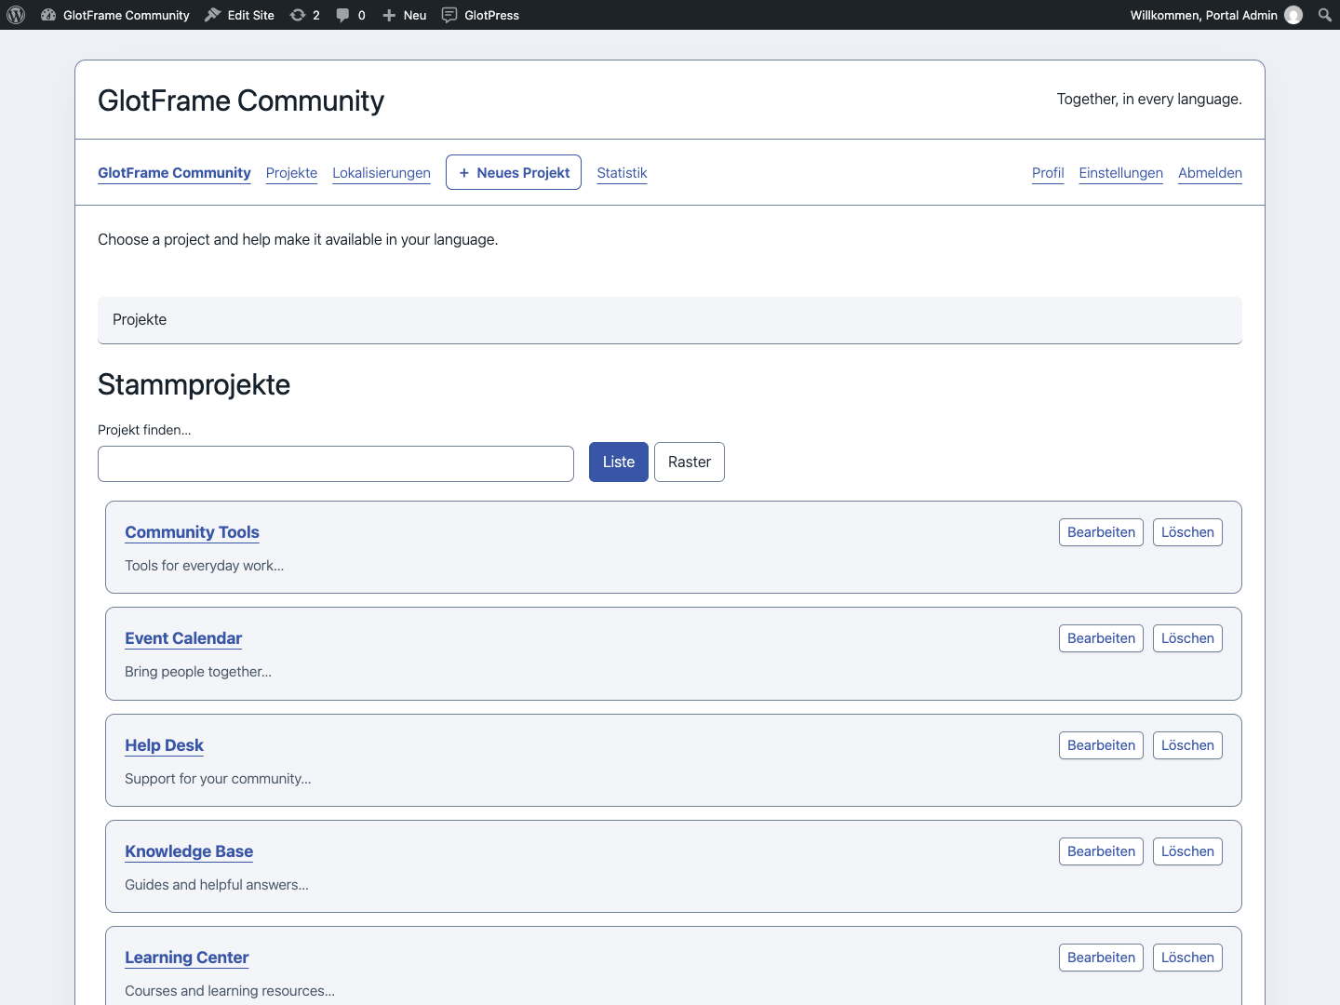Open the GlotFrame Community site title
This screenshot has width=1340, height=1005.
coord(241,100)
